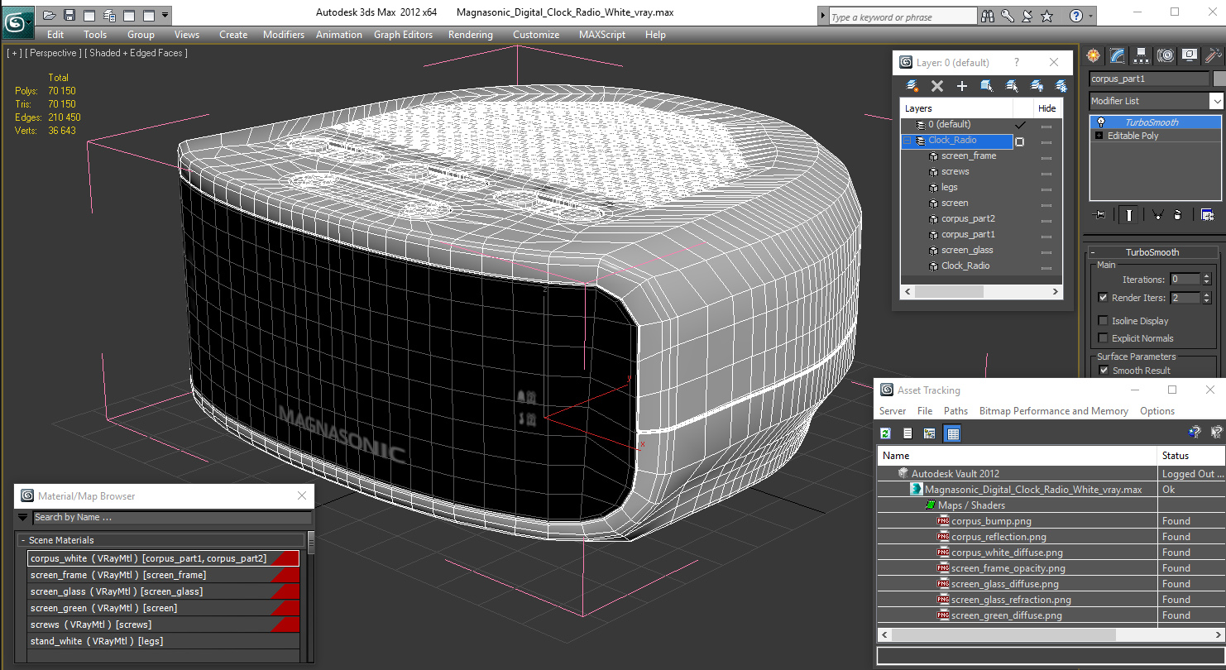Click Select Highlighted Objects and Layers icon

[987, 86]
